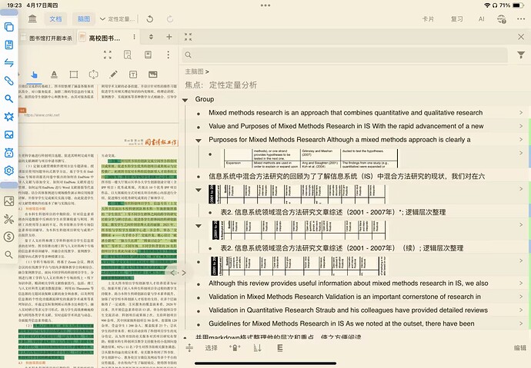This screenshot has width=531, height=368.
Task: Select the image capture tool
Action: (153, 75)
